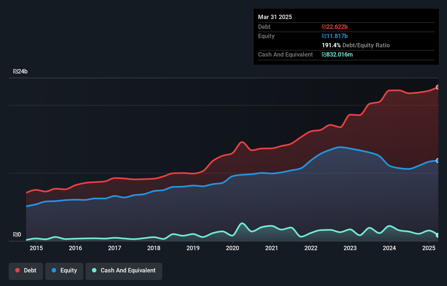Select the 2020 label on the x-axis
Viewport: 447px width, 286px height.
[232, 248]
